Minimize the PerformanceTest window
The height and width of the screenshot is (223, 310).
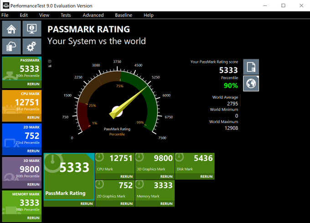tap(265, 5)
